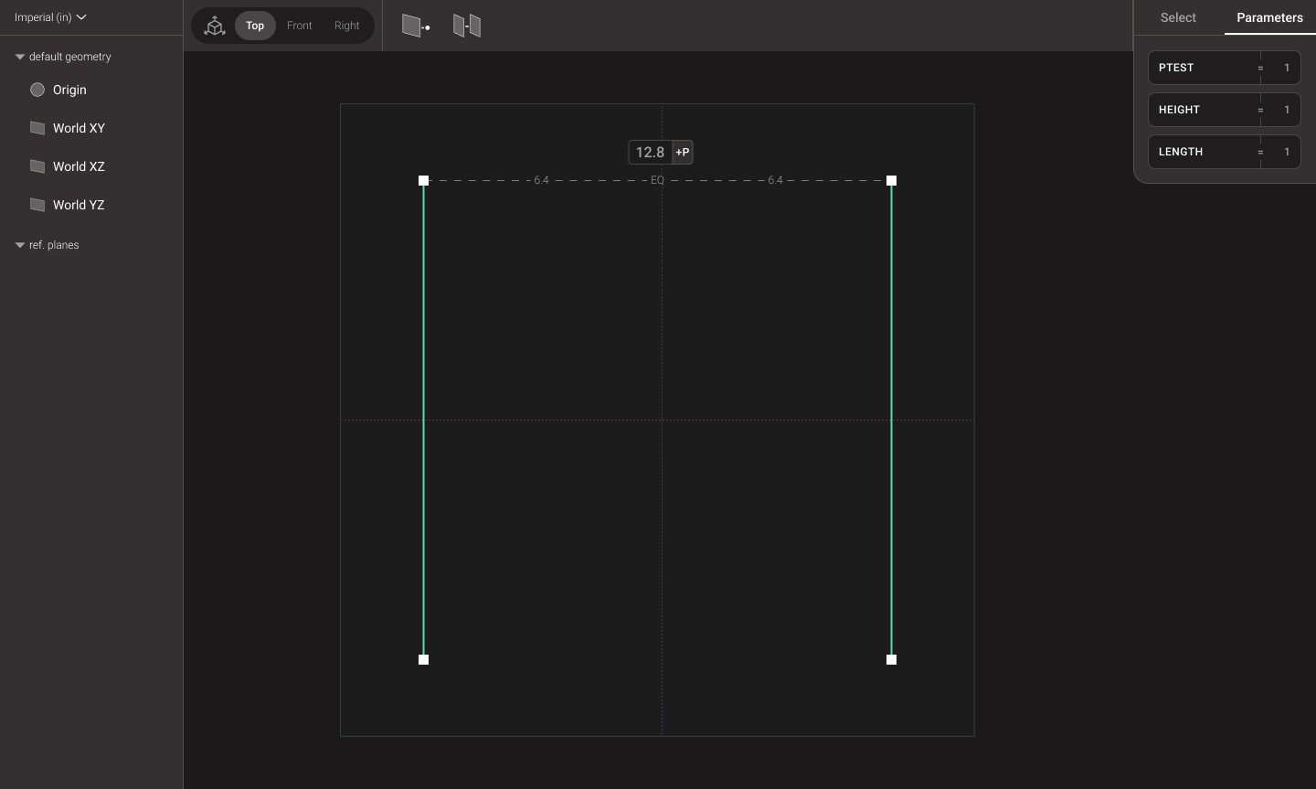The width and height of the screenshot is (1316, 789).
Task: Click the LENGTH parameter value field
Action: (x=1287, y=152)
